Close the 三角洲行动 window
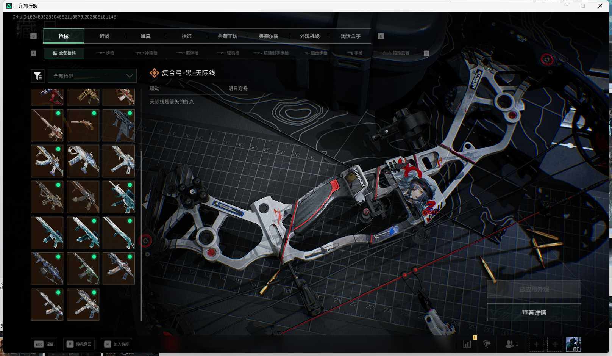The height and width of the screenshot is (356, 612). 600,6
